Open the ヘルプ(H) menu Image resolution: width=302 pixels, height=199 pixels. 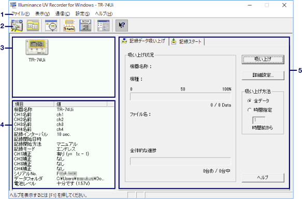point(104,13)
